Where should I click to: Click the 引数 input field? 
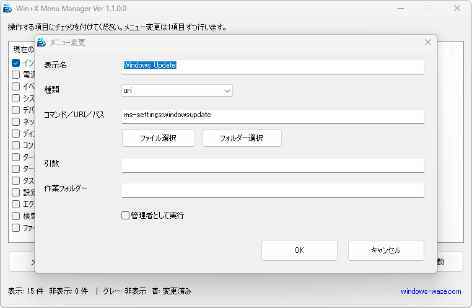[273, 165]
